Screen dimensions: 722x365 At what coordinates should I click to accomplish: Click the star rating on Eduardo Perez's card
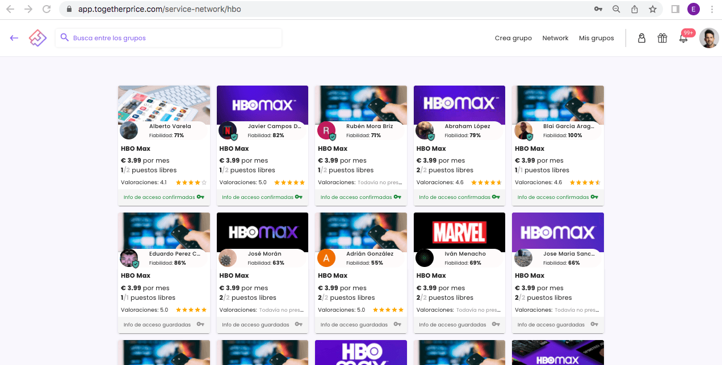191,310
